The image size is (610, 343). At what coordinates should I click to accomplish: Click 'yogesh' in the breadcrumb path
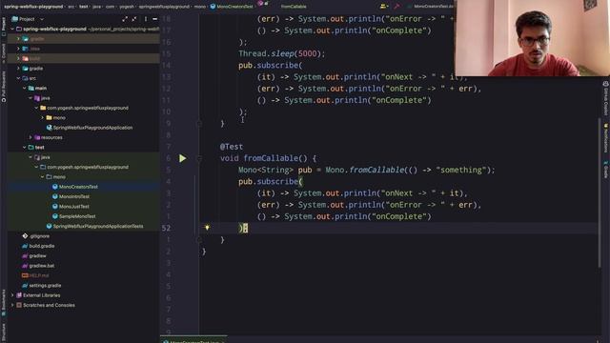pos(127,7)
